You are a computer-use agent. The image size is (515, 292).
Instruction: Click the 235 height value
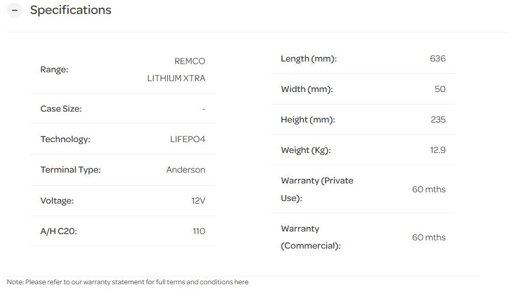(438, 119)
